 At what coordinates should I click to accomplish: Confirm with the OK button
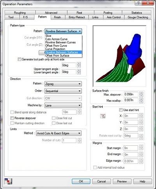[81, 181]
